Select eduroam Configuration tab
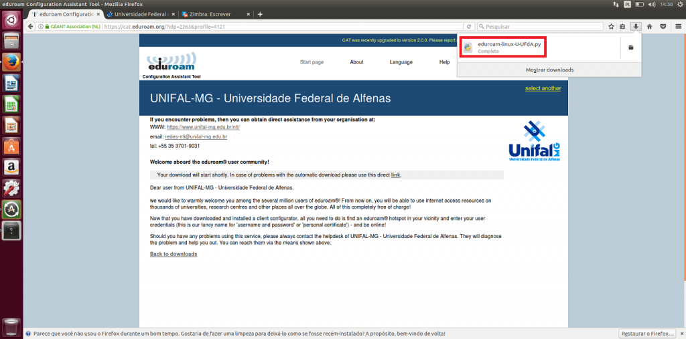The image size is (686, 339). coord(65,14)
